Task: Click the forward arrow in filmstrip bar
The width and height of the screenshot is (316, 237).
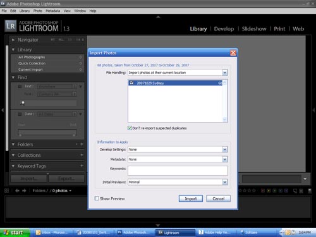Action: (x=24, y=191)
